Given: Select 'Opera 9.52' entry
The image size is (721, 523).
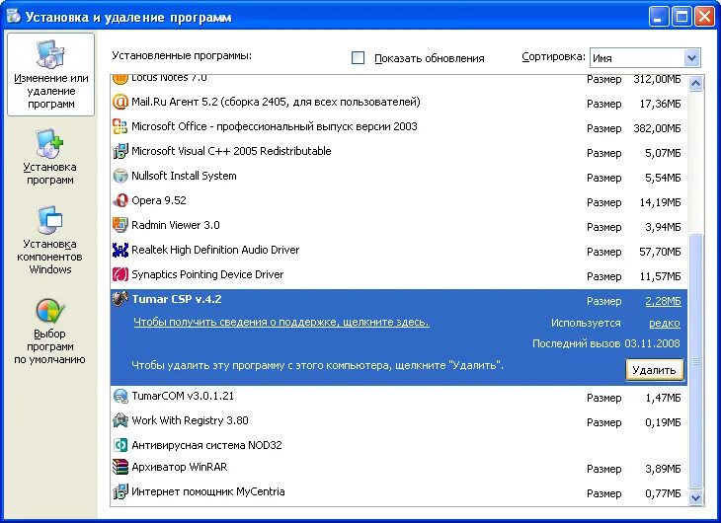Looking at the screenshot, I should point(399,201).
